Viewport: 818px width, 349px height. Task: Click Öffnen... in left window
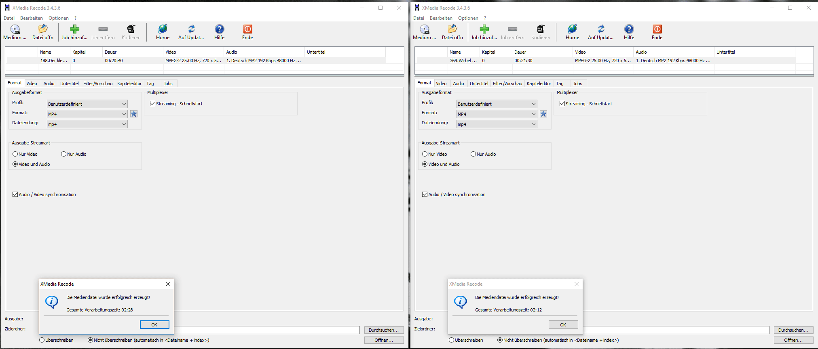[384, 340]
